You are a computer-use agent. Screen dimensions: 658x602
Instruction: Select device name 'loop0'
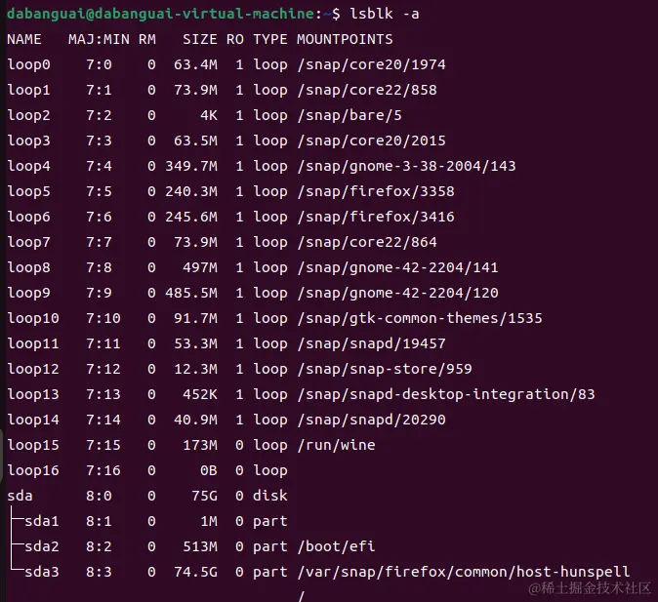pyautogui.click(x=29, y=64)
